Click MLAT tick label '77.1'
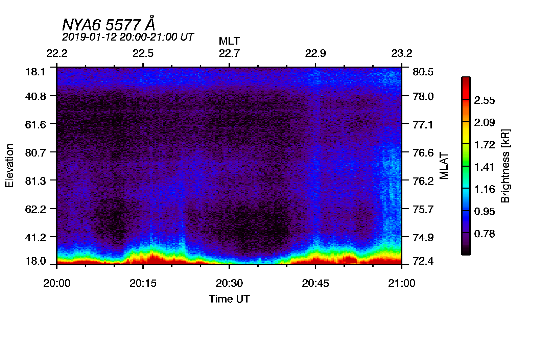This screenshot has width=541, height=338. click(x=423, y=125)
